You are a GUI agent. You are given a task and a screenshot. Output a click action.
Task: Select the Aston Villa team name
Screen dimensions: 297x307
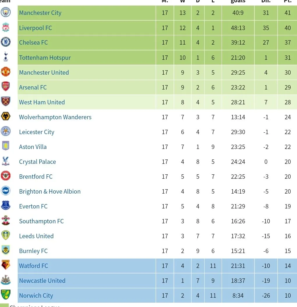click(33, 147)
